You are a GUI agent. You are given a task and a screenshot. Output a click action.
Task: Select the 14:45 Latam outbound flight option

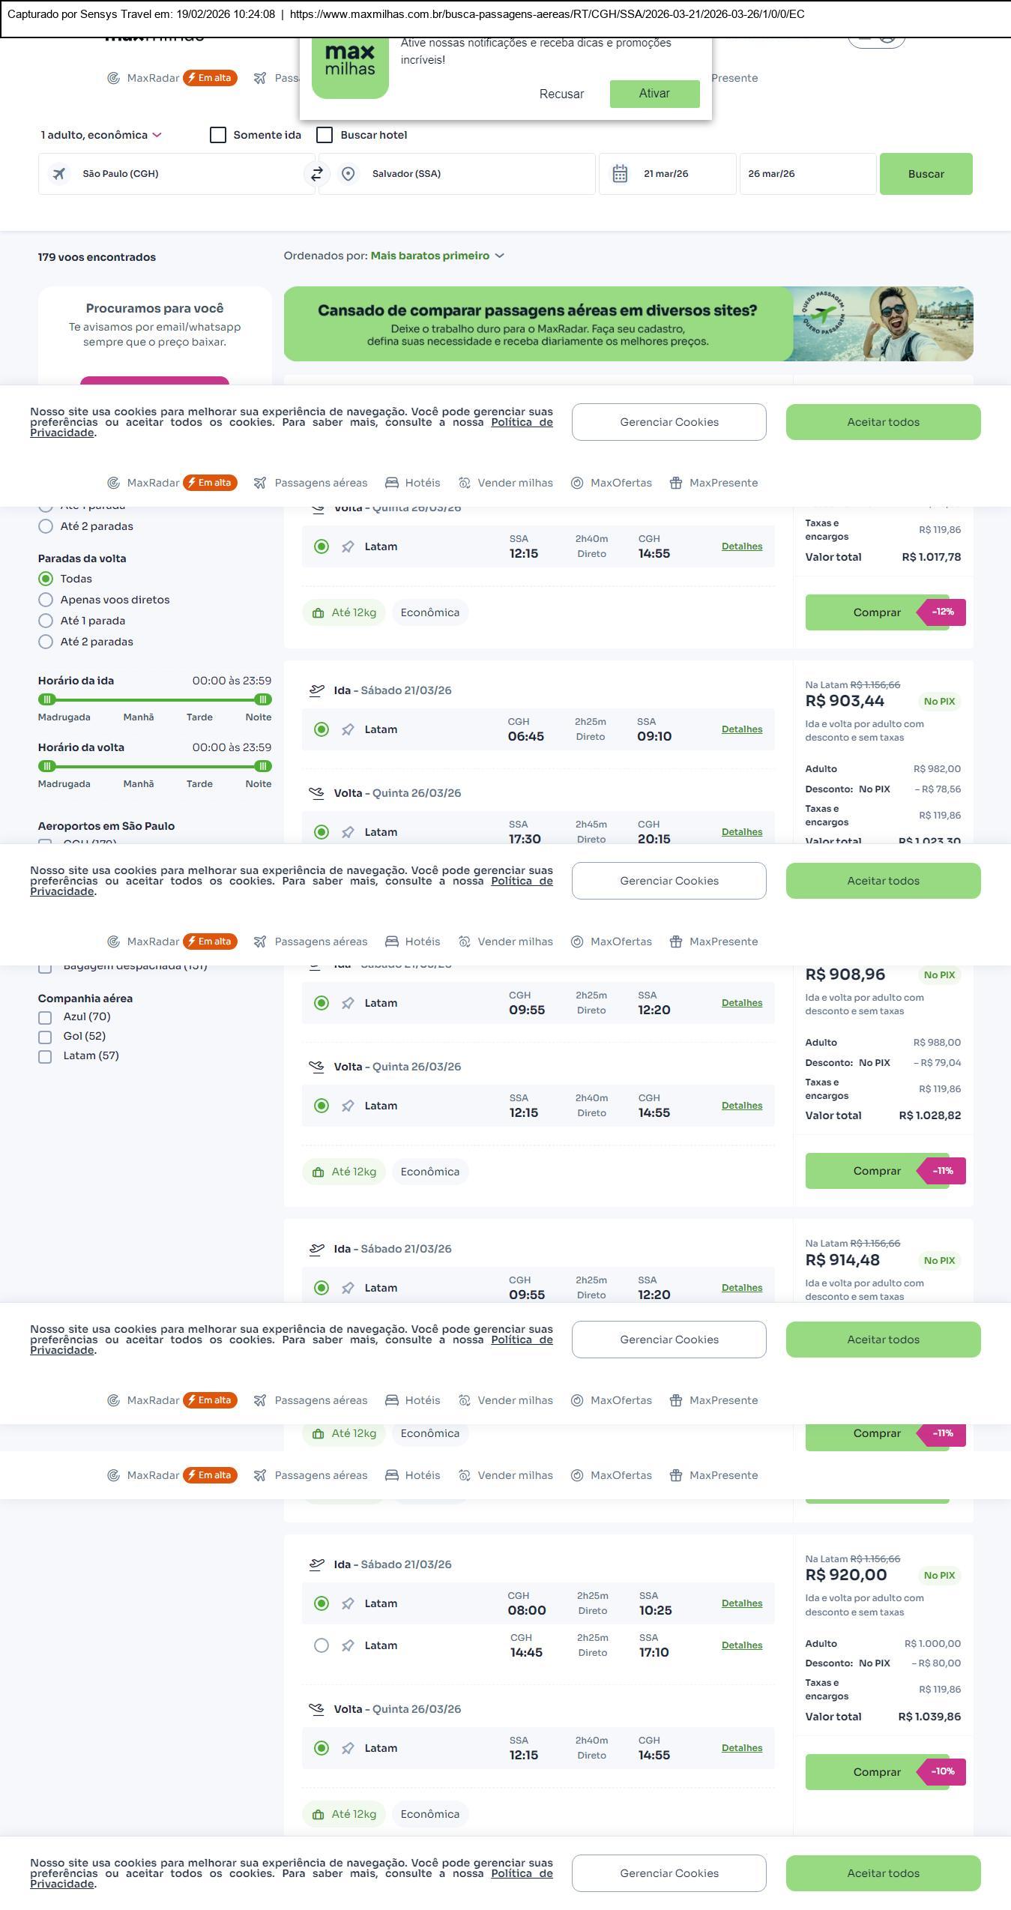tap(322, 1645)
